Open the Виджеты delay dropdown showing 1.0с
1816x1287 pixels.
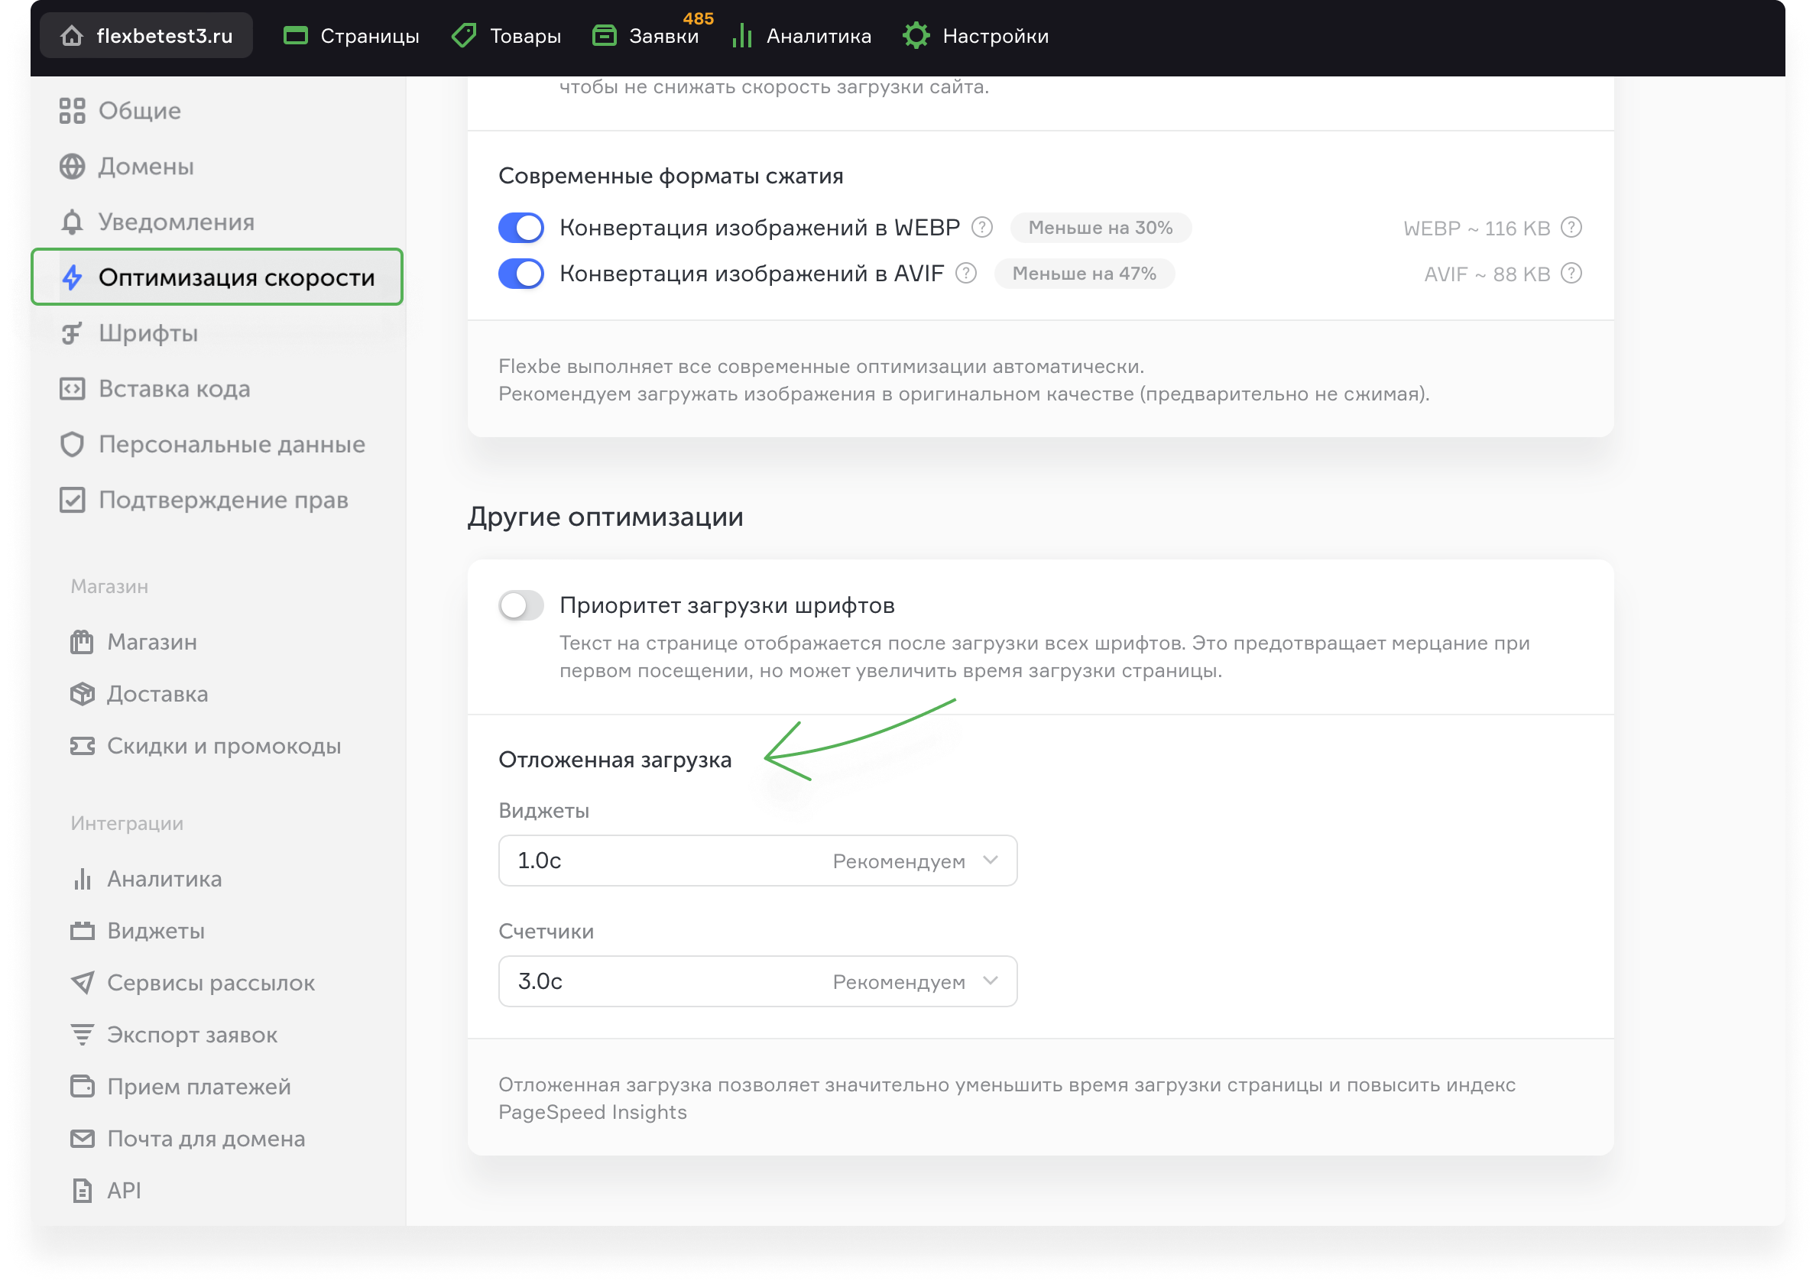[x=757, y=861]
